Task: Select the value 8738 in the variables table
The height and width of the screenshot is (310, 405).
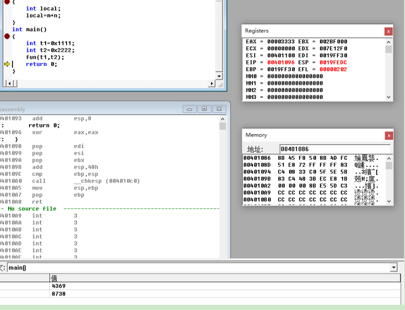Action: point(58,294)
